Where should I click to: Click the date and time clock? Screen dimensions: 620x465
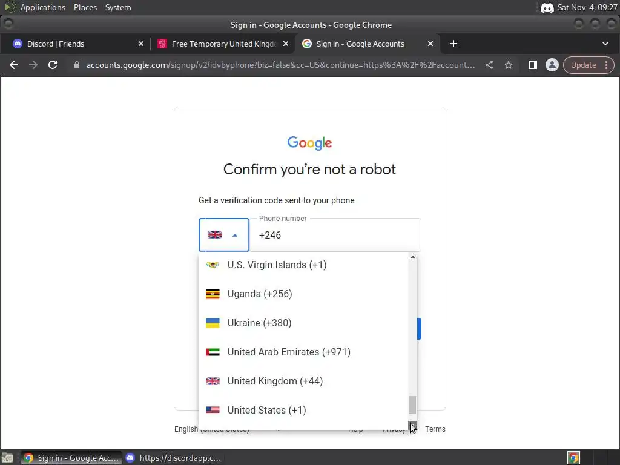coord(587,7)
